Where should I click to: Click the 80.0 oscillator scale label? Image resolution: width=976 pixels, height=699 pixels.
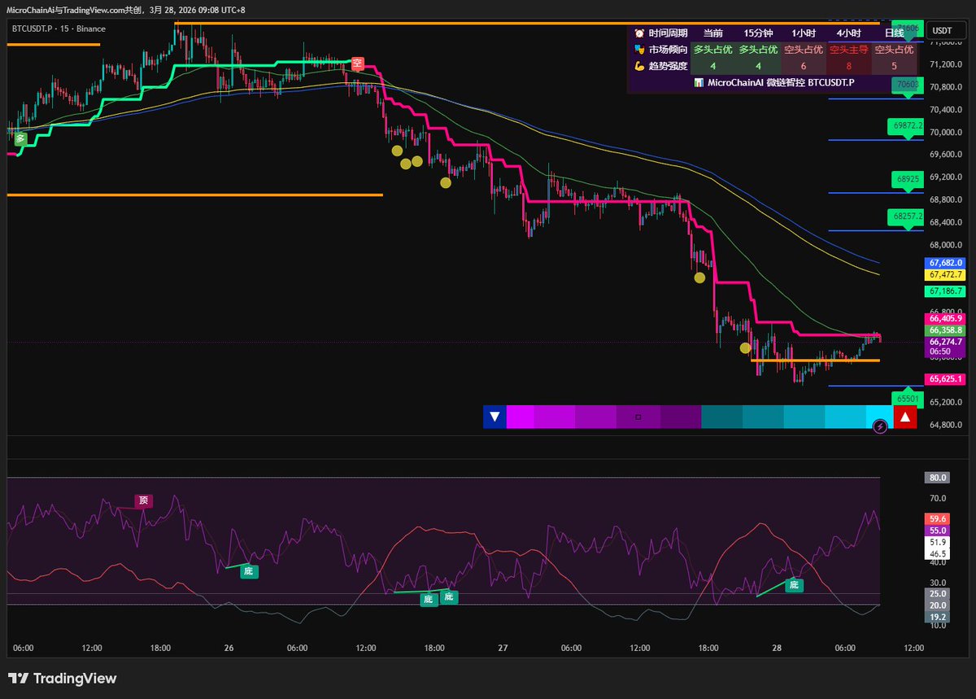click(938, 478)
